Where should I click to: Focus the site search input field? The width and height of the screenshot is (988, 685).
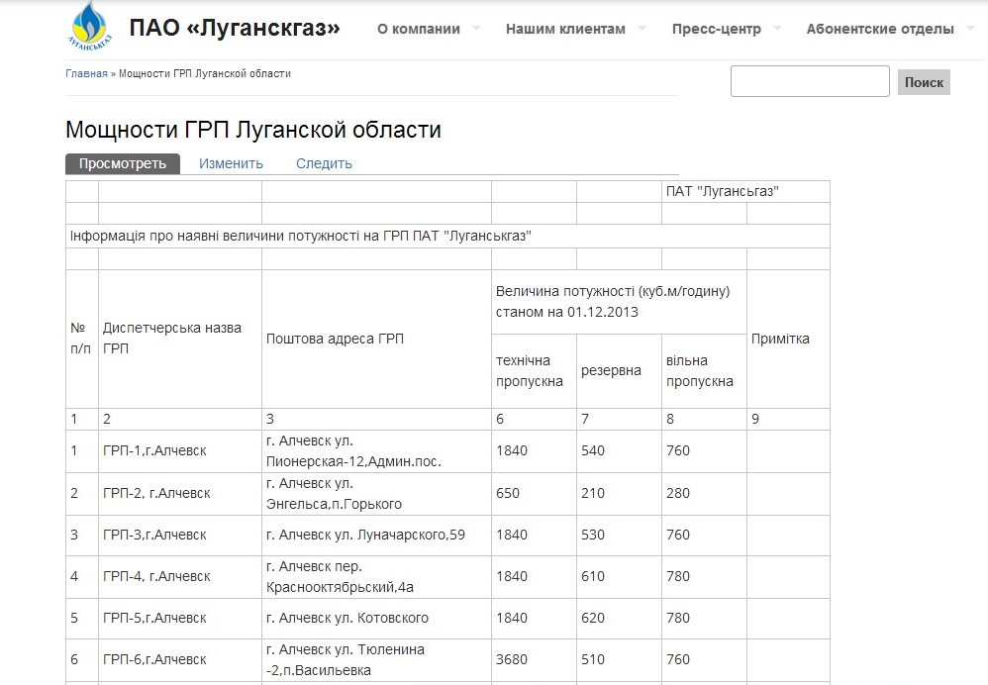pos(810,81)
